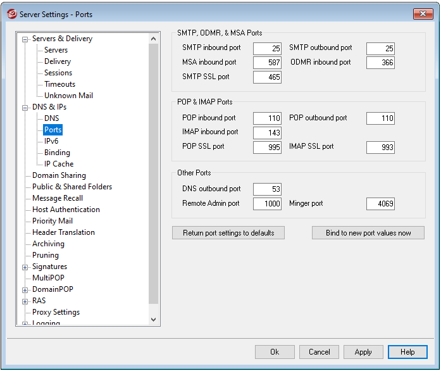Viewport: 441px width, 371px height.
Task: Focus the IMAP SSL port field
Action: [x=380, y=148]
